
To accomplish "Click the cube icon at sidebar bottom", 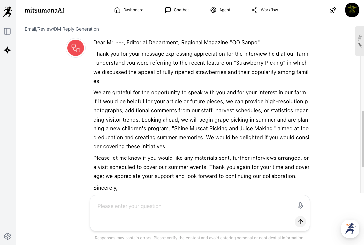I will [7, 236].
